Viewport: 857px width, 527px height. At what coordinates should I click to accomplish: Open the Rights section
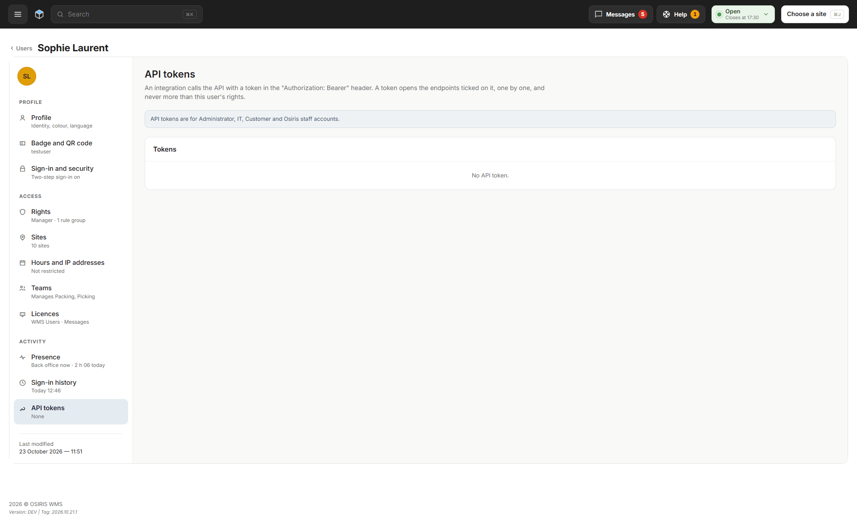click(x=71, y=216)
